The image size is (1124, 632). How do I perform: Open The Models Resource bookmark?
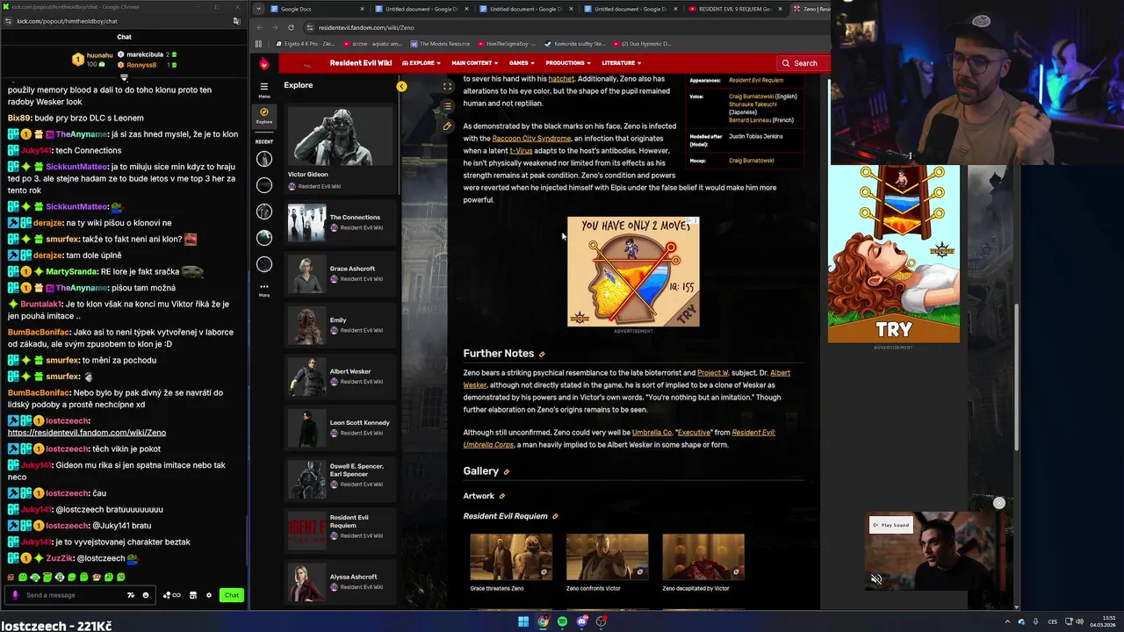pyautogui.click(x=439, y=44)
